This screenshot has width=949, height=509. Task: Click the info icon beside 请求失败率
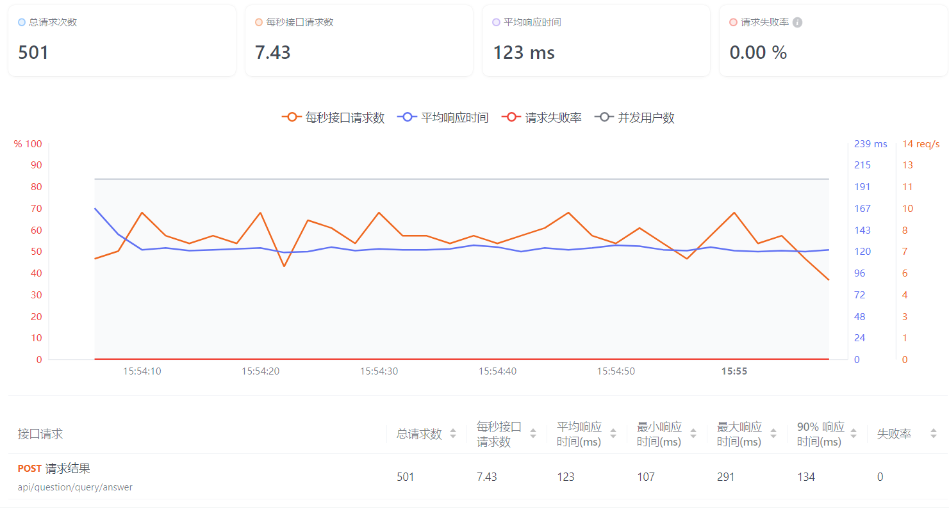[x=798, y=22]
